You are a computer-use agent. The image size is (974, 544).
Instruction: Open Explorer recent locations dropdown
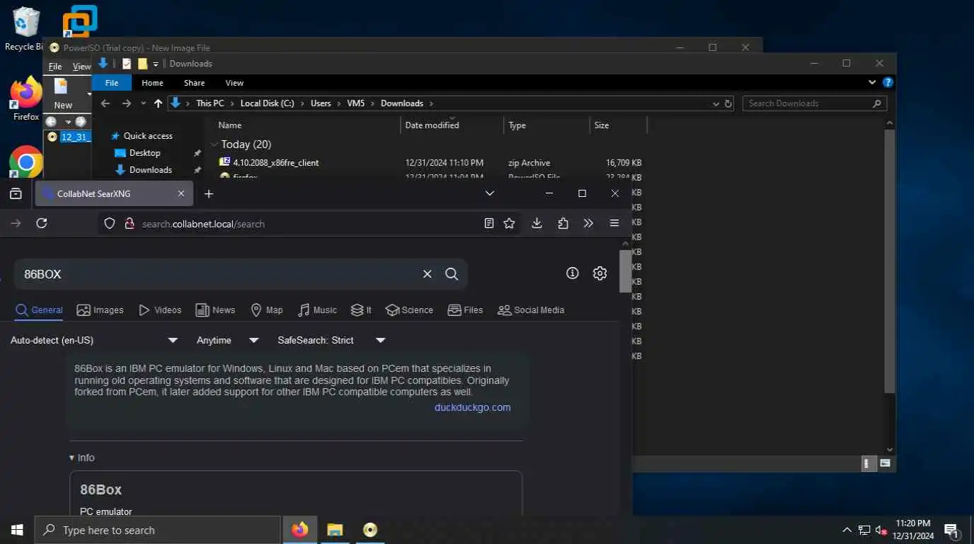pos(144,103)
